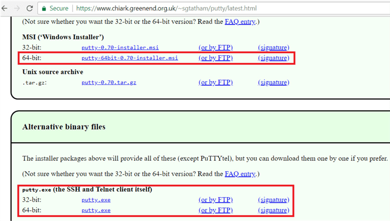Download putty-0.70-installer.msi 32-bit
Image resolution: width=390 pixels, height=221 pixels.
point(120,47)
